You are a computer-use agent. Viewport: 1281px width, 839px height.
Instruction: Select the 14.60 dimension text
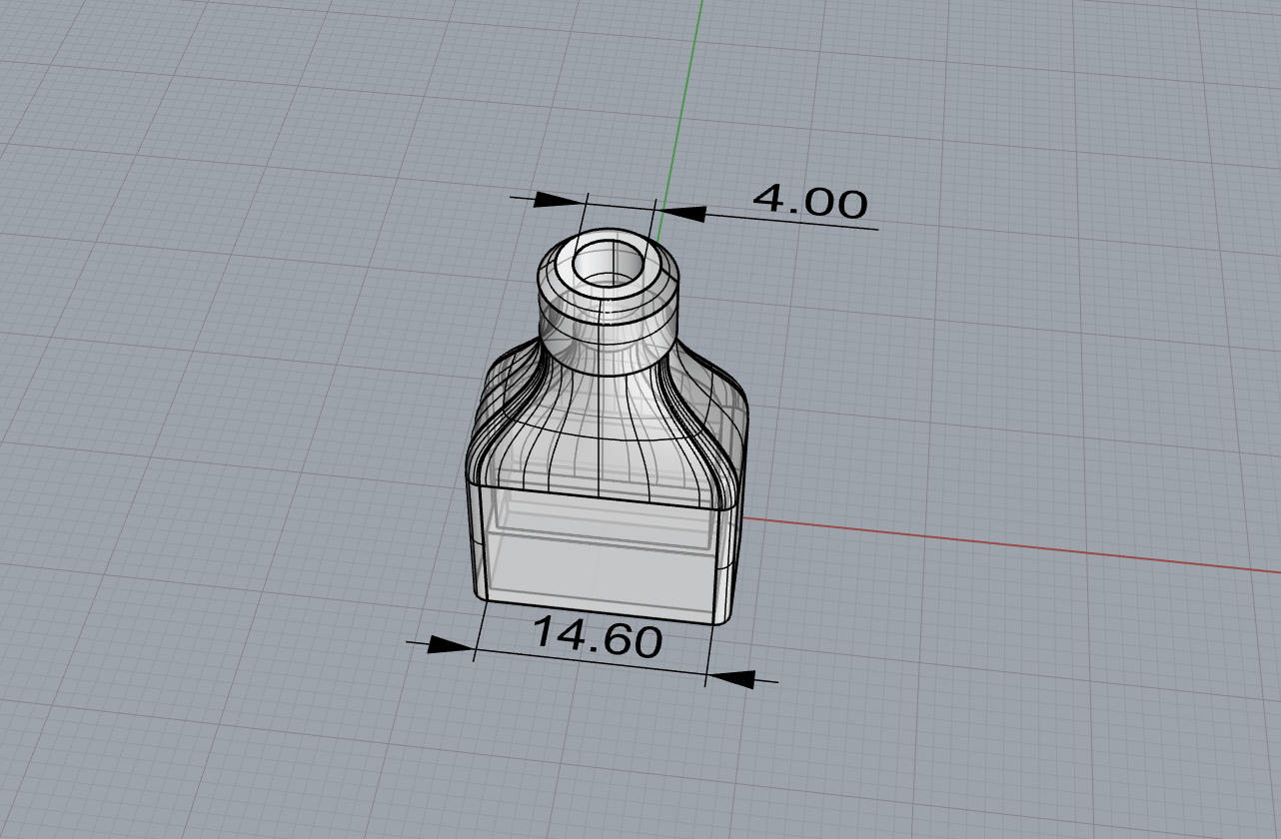pos(597,637)
